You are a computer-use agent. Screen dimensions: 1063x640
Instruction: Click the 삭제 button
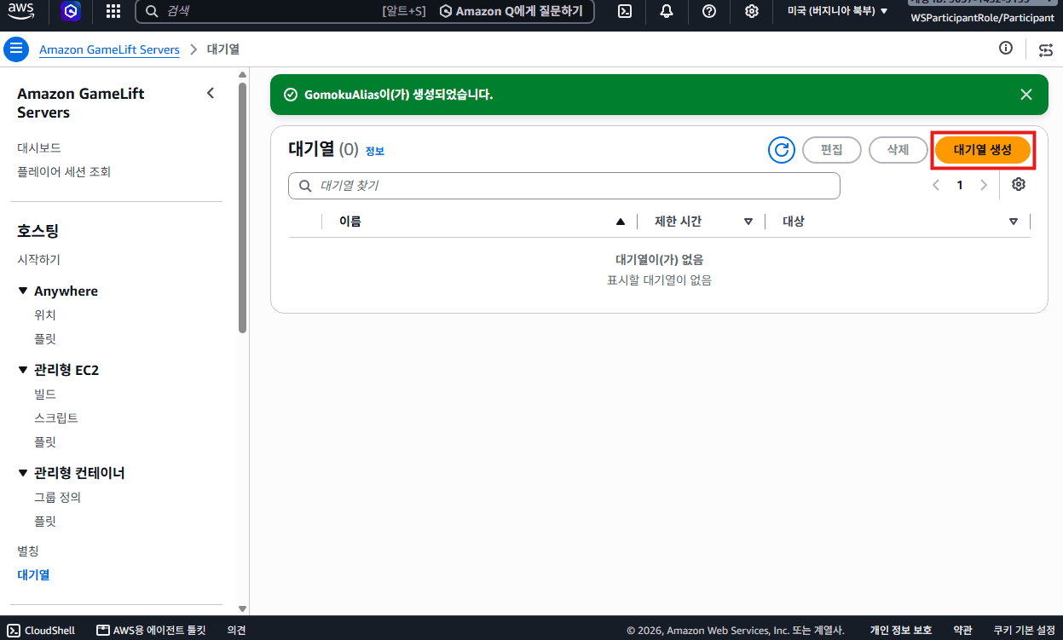point(898,150)
